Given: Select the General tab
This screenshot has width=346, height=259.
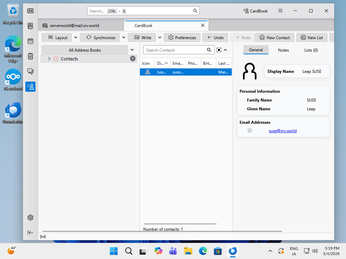Looking at the screenshot, I should (256, 50).
